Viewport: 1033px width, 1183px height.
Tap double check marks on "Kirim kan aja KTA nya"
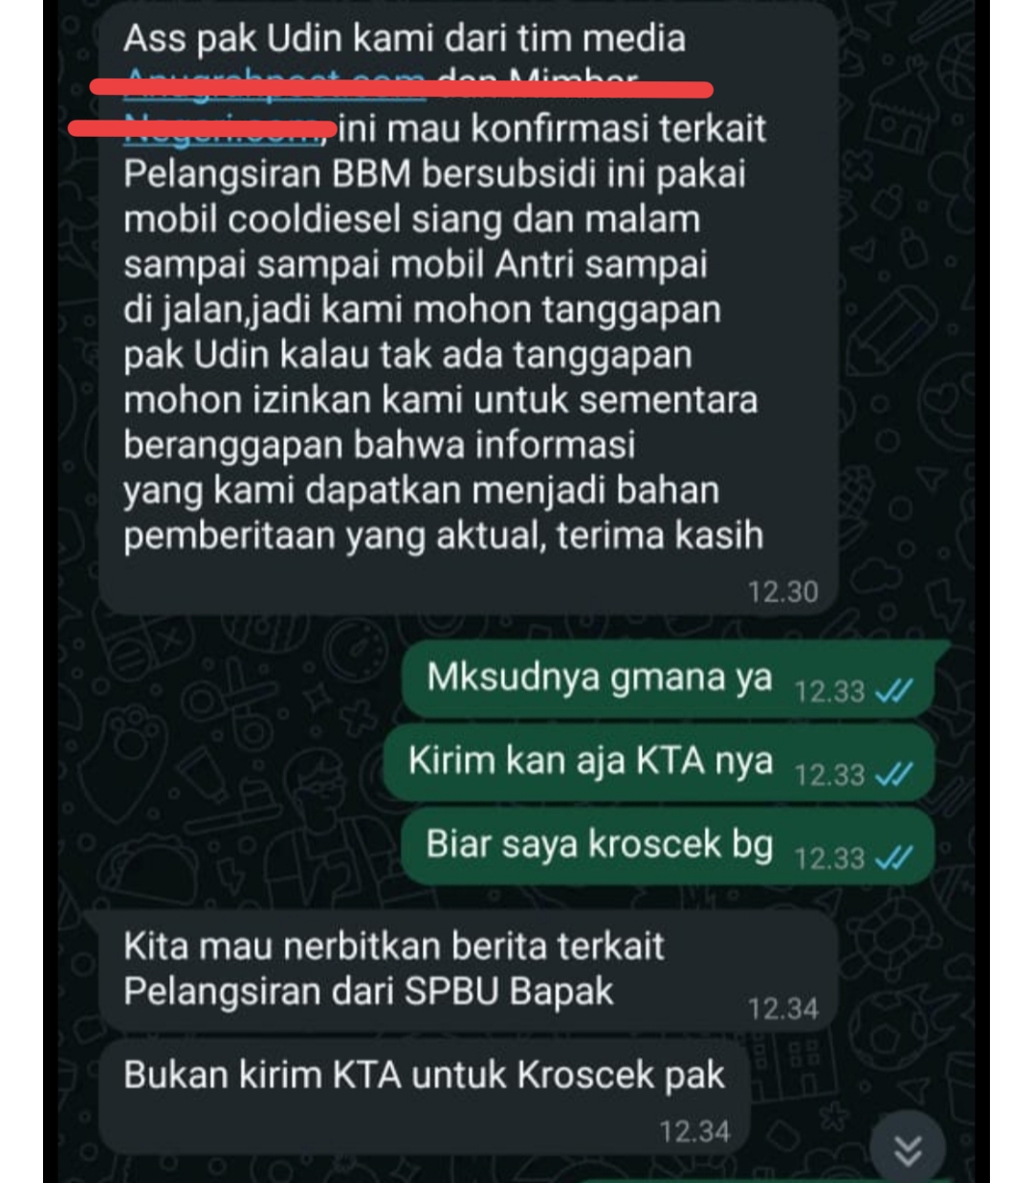(894, 774)
